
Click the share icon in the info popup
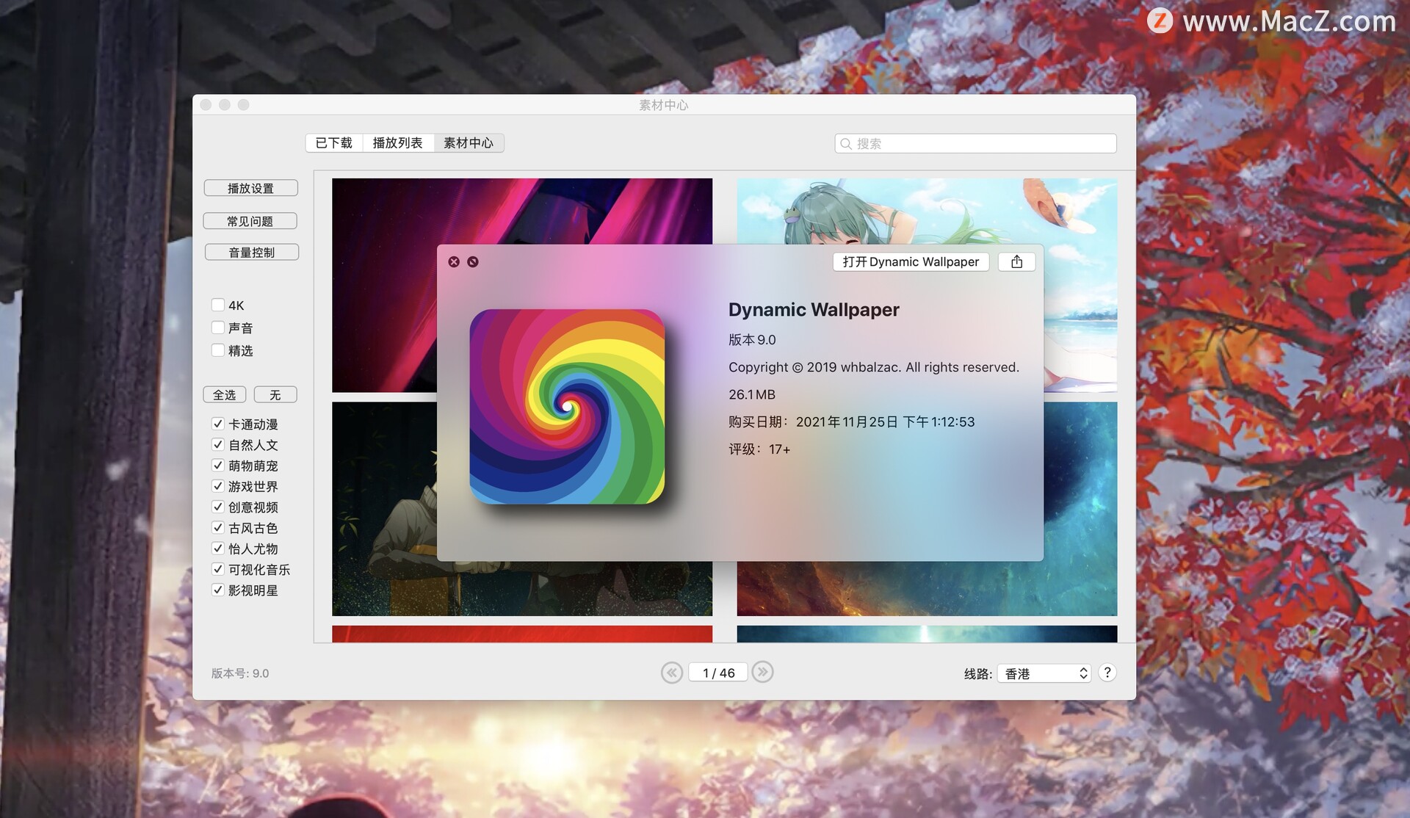[1016, 262]
